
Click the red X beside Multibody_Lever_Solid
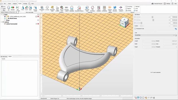tap(38, 16)
